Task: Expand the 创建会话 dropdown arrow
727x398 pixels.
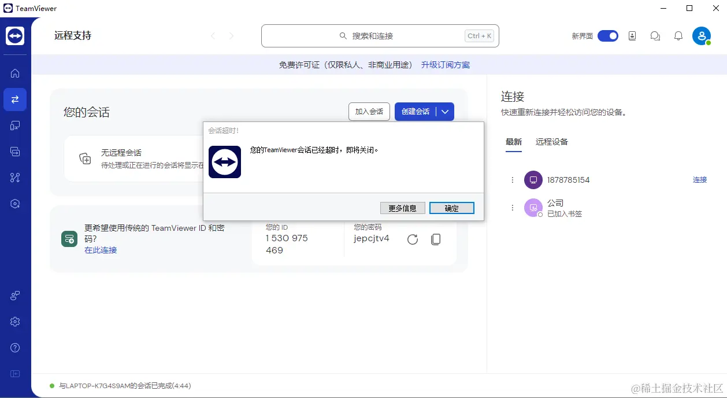Action: (x=445, y=112)
